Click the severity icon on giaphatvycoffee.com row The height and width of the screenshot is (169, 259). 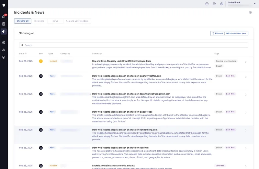(x=41, y=76)
